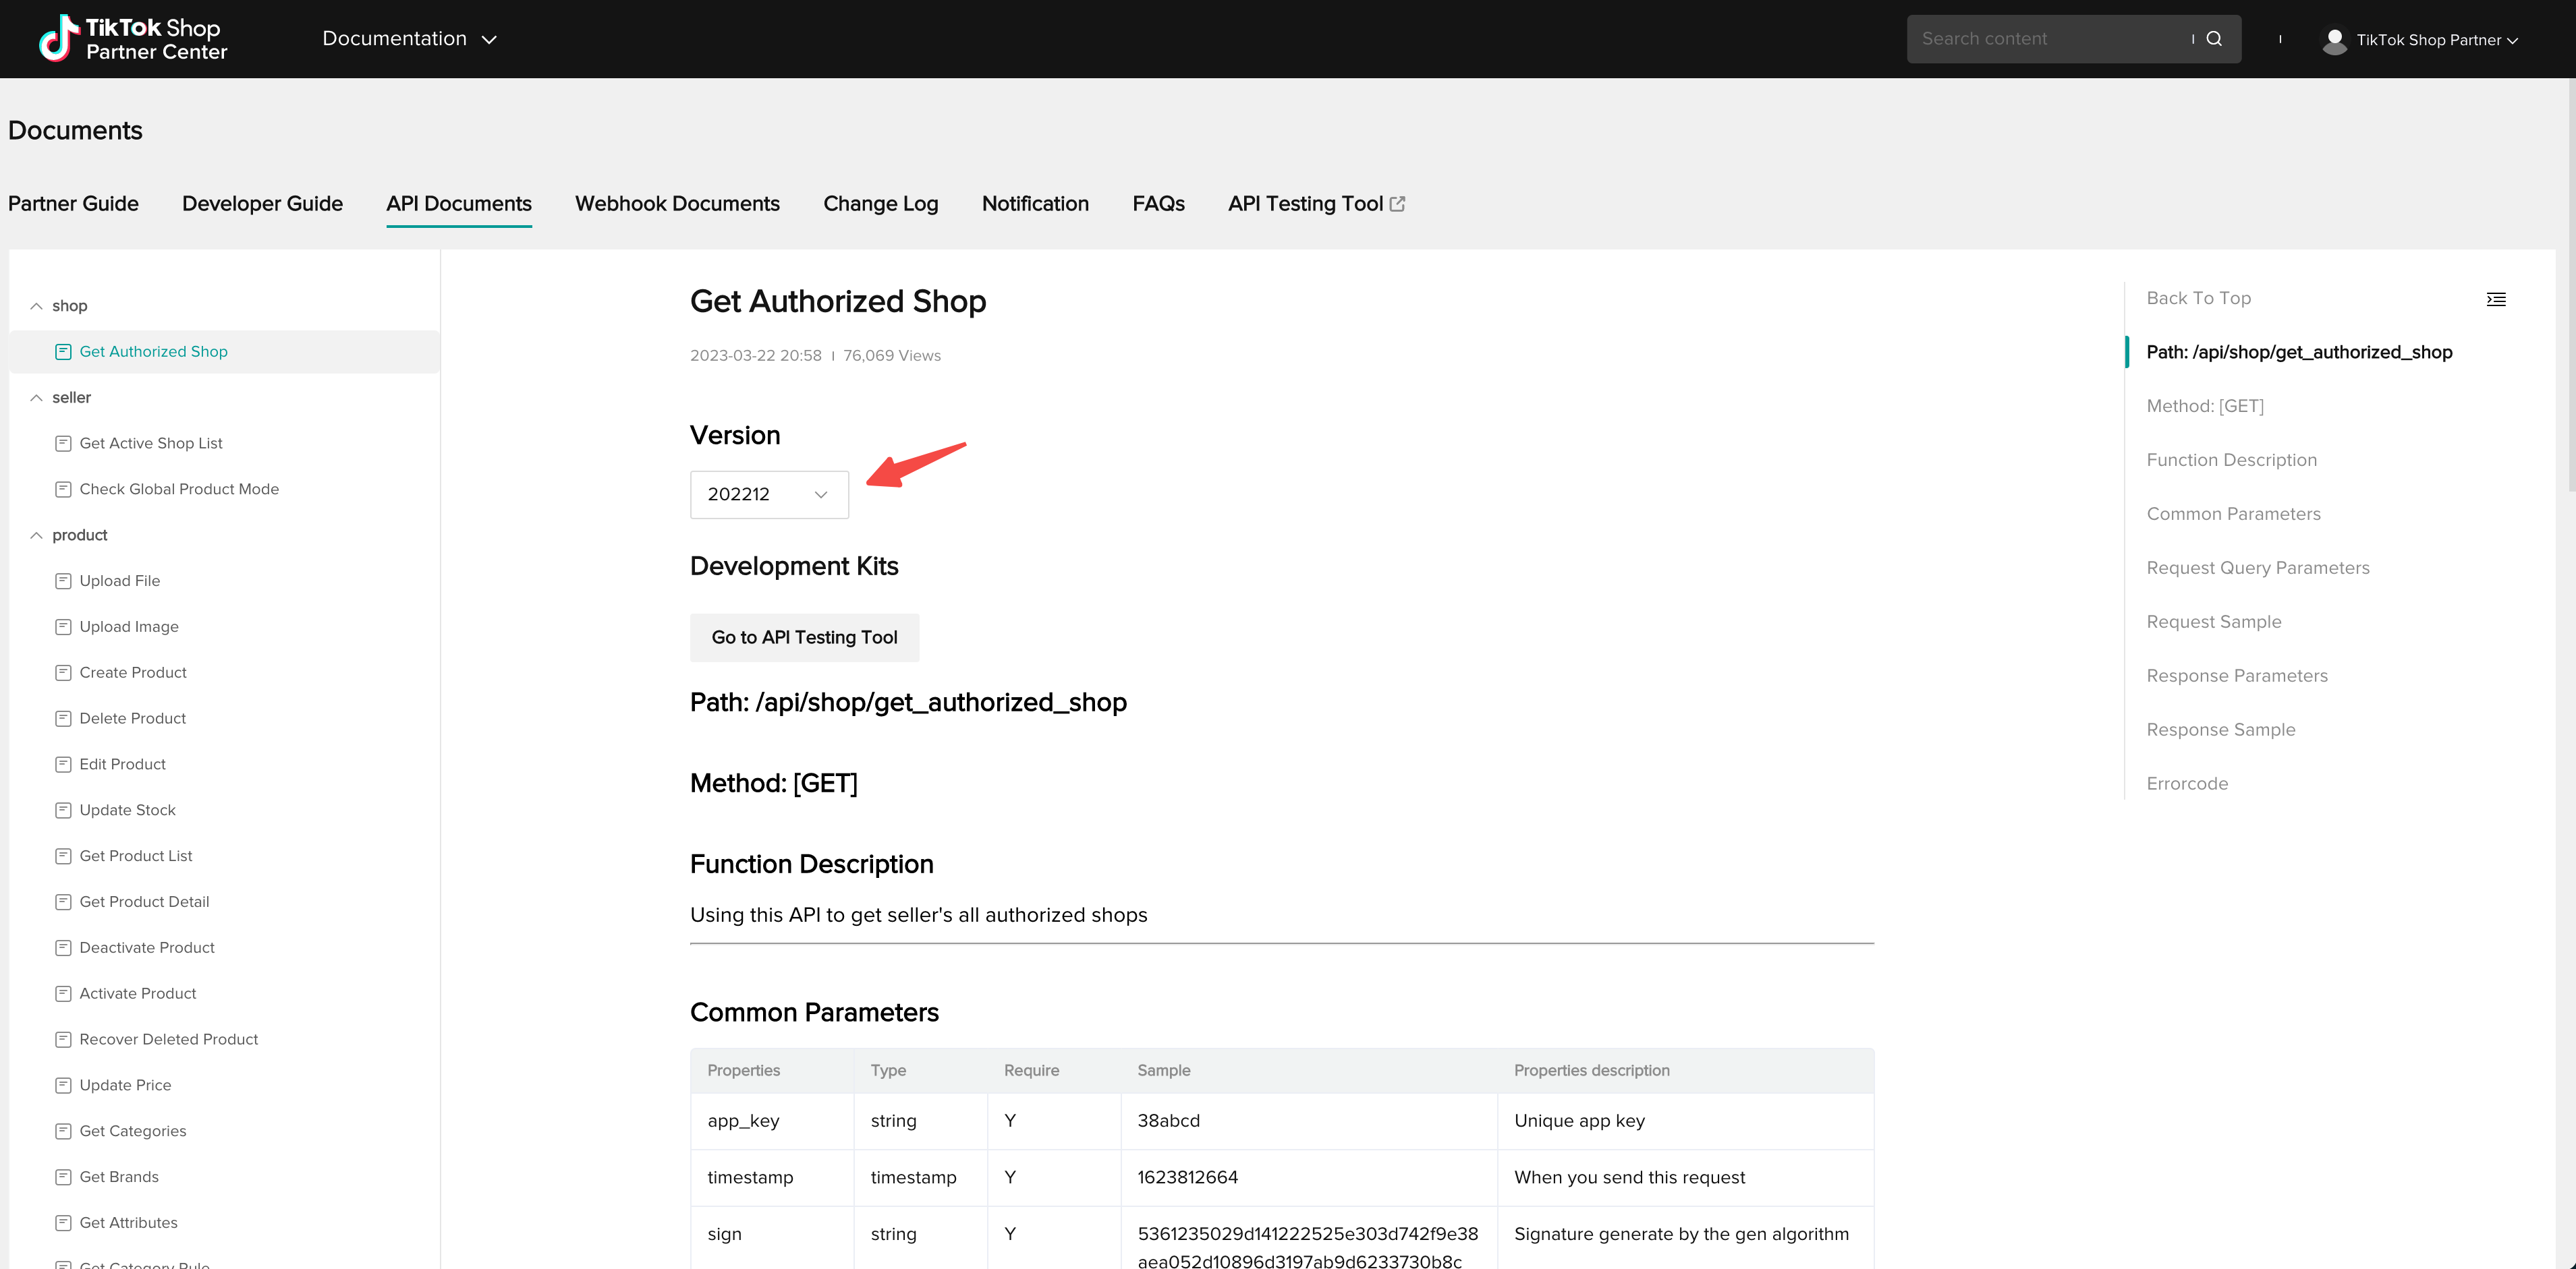Screen dimensions: 2576x1269
Task: Click the user avatar icon
Action: pyautogui.click(x=2334, y=40)
